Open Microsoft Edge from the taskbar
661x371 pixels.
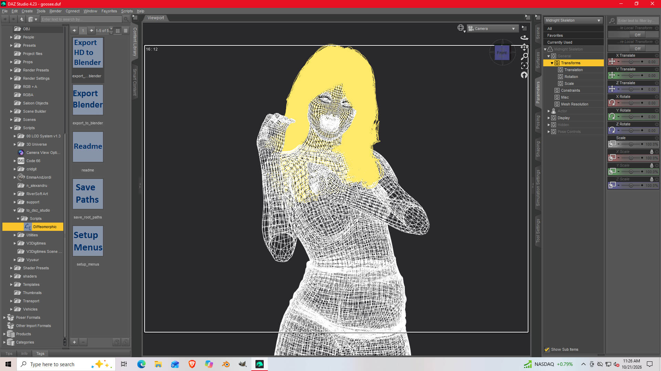pyautogui.click(x=141, y=364)
